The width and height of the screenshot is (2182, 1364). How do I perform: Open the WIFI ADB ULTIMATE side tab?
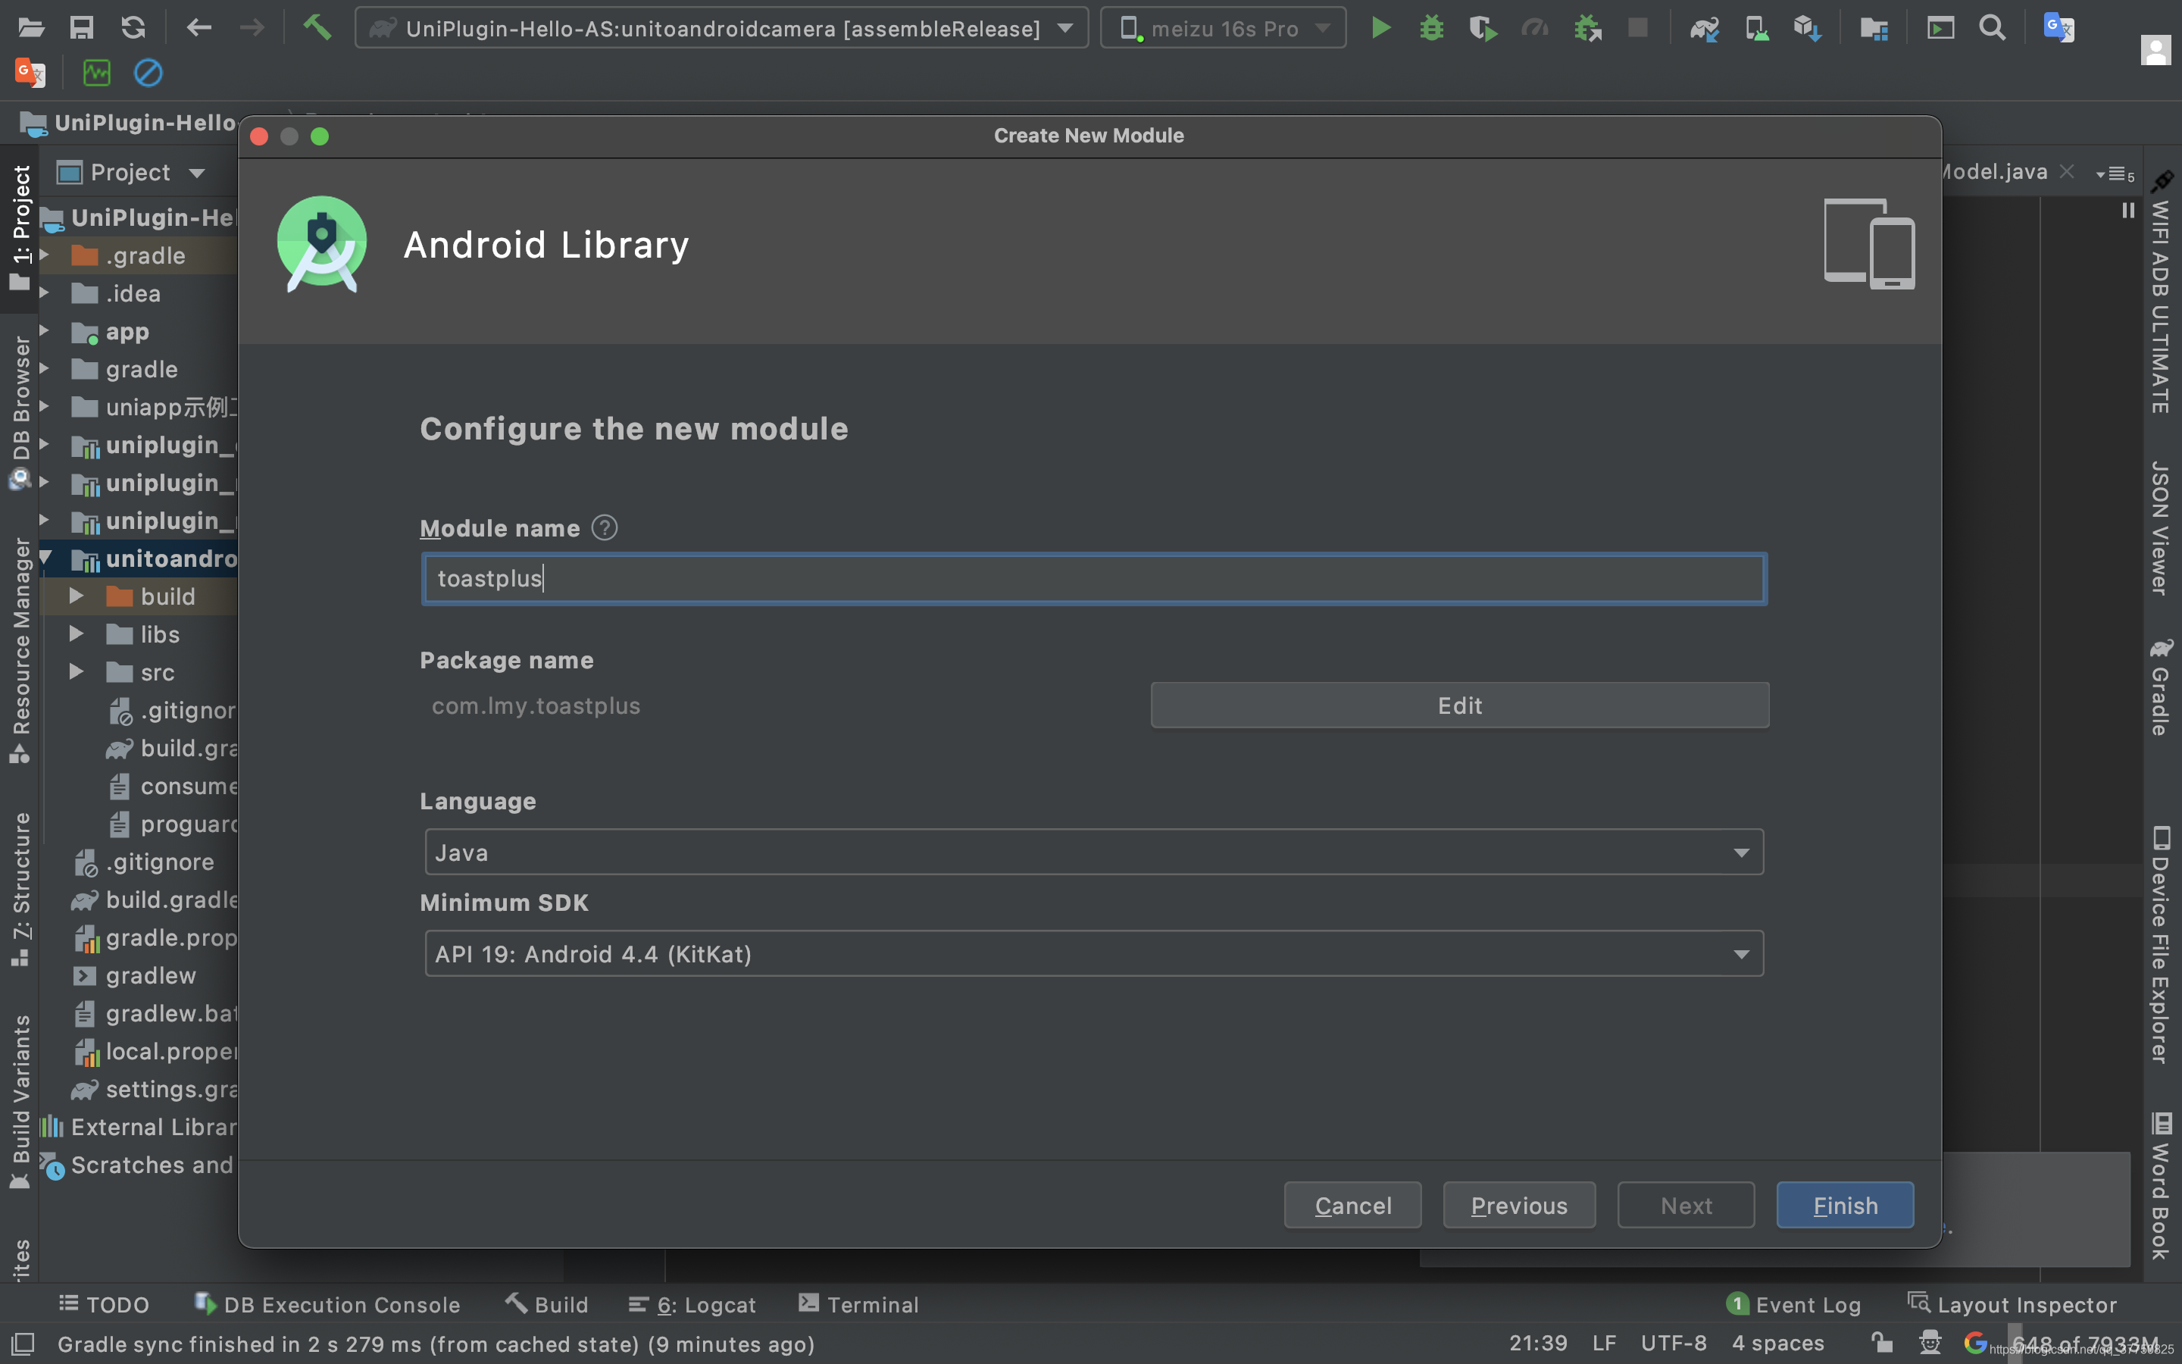(x=2160, y=292)
